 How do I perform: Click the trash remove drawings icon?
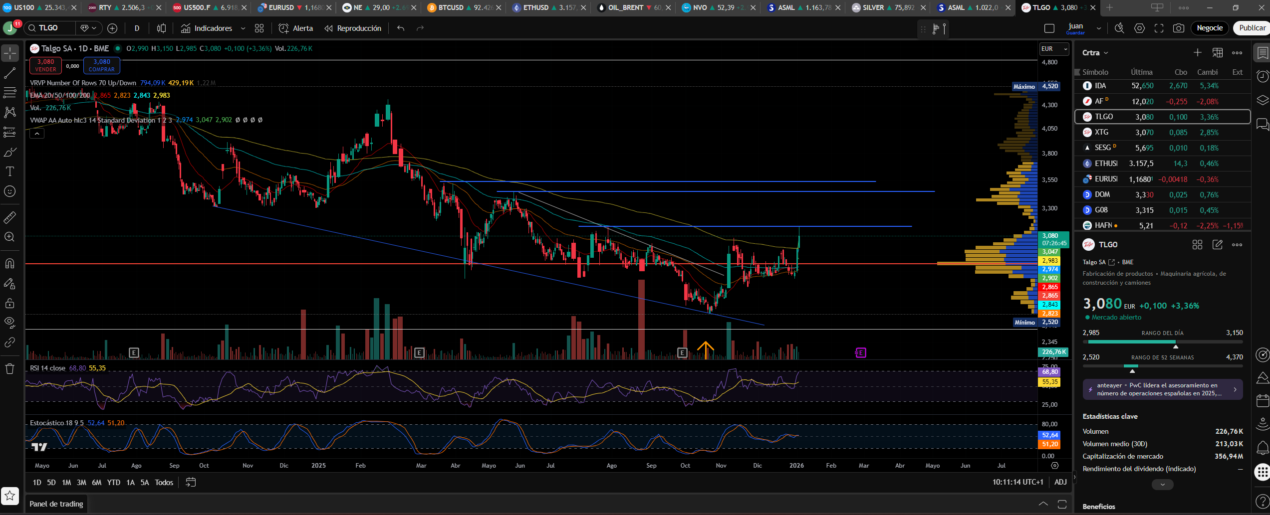[10, 369]
